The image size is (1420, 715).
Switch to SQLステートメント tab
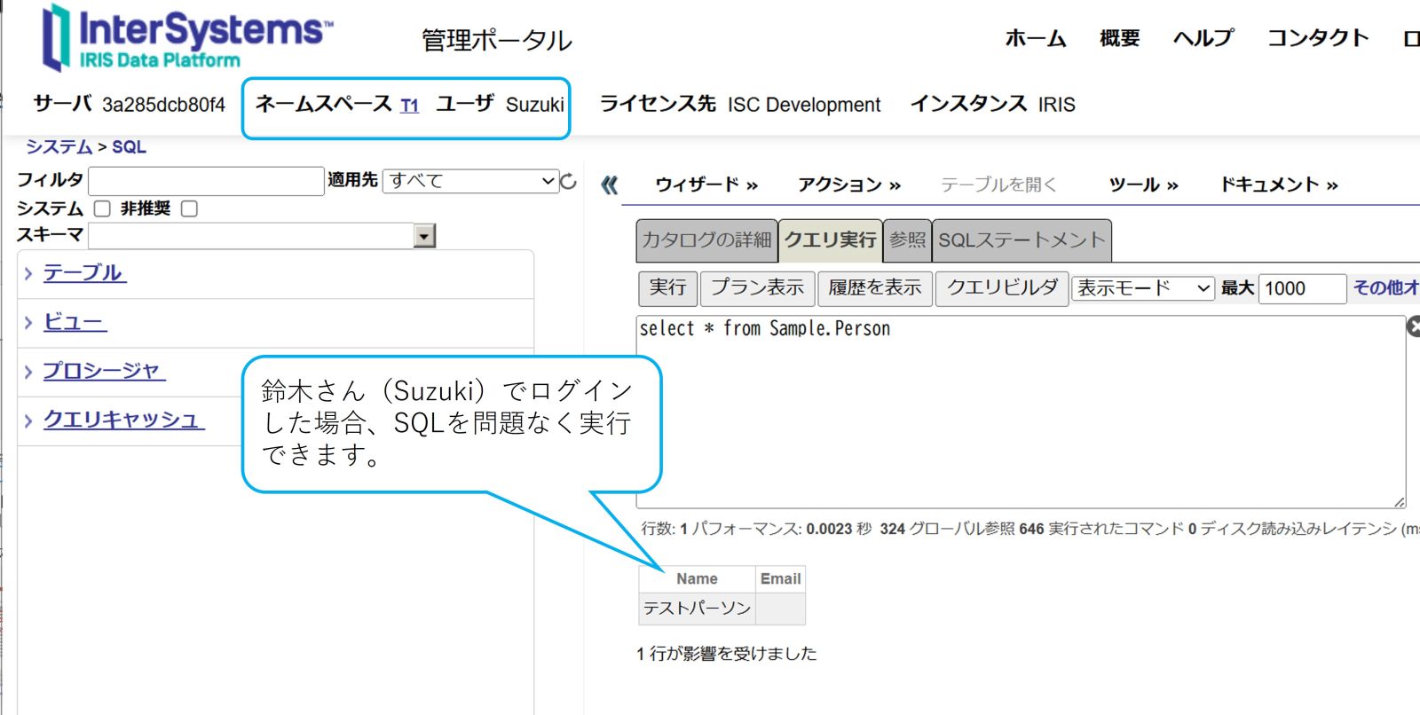(1022, 240)
